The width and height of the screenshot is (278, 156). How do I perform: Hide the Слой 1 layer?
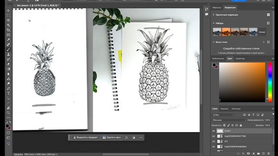coord(213,131)
